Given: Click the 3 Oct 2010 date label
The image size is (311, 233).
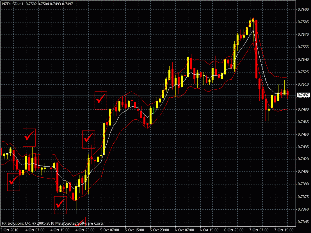Looking at the screenshot, I should (9, 230).
